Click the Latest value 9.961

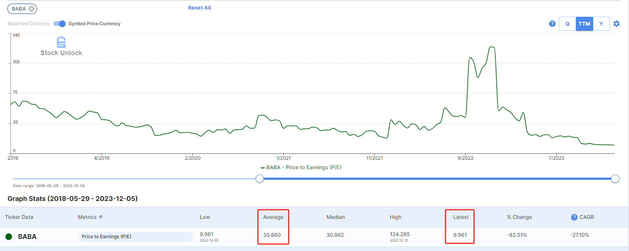click(460, 235)
